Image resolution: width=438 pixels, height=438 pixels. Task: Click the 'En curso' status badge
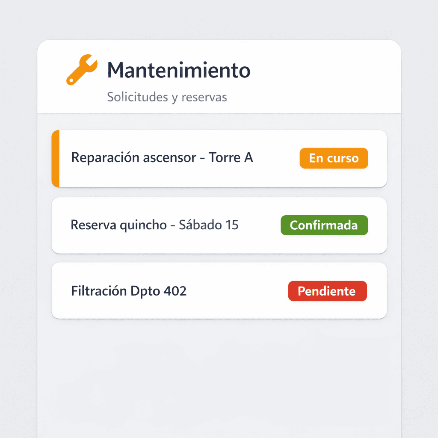point(333,158)
